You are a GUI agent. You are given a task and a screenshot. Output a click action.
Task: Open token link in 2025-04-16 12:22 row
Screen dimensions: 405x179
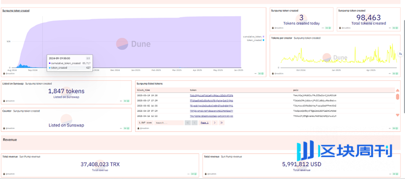click(212, 116)
